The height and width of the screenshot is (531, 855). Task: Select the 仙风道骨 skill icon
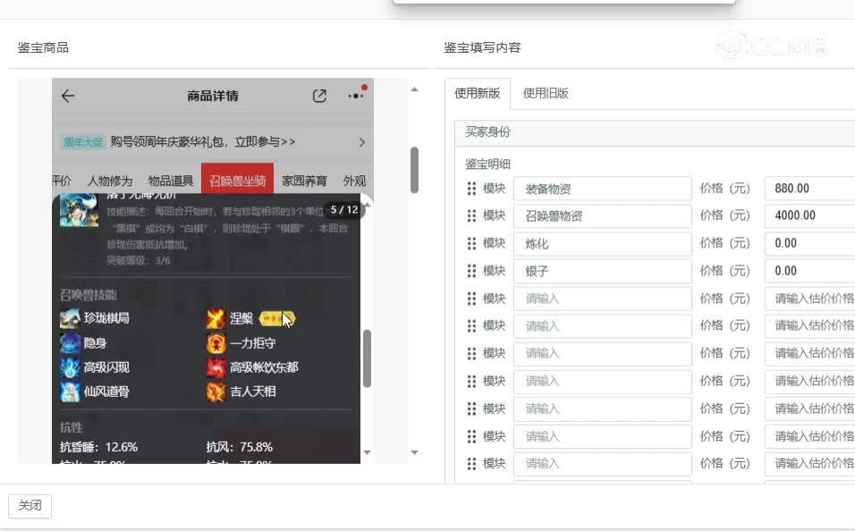click(x=70, y=392)
